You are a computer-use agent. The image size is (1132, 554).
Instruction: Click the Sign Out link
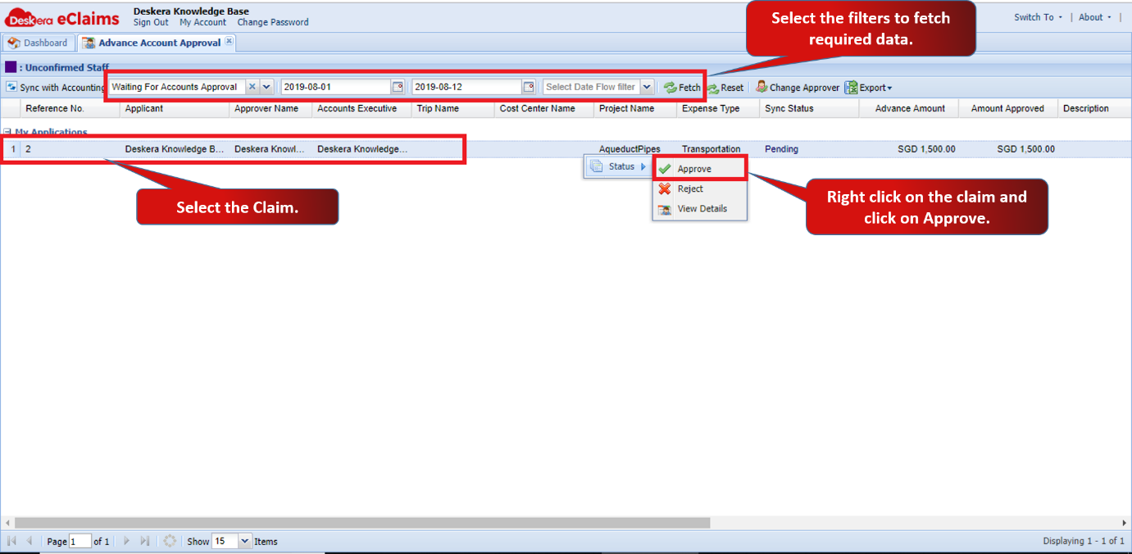151,22
